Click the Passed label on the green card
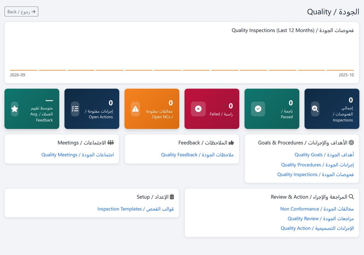Image resolution: width=364 pixels, height=255 pixels. (x=287, y=114)
